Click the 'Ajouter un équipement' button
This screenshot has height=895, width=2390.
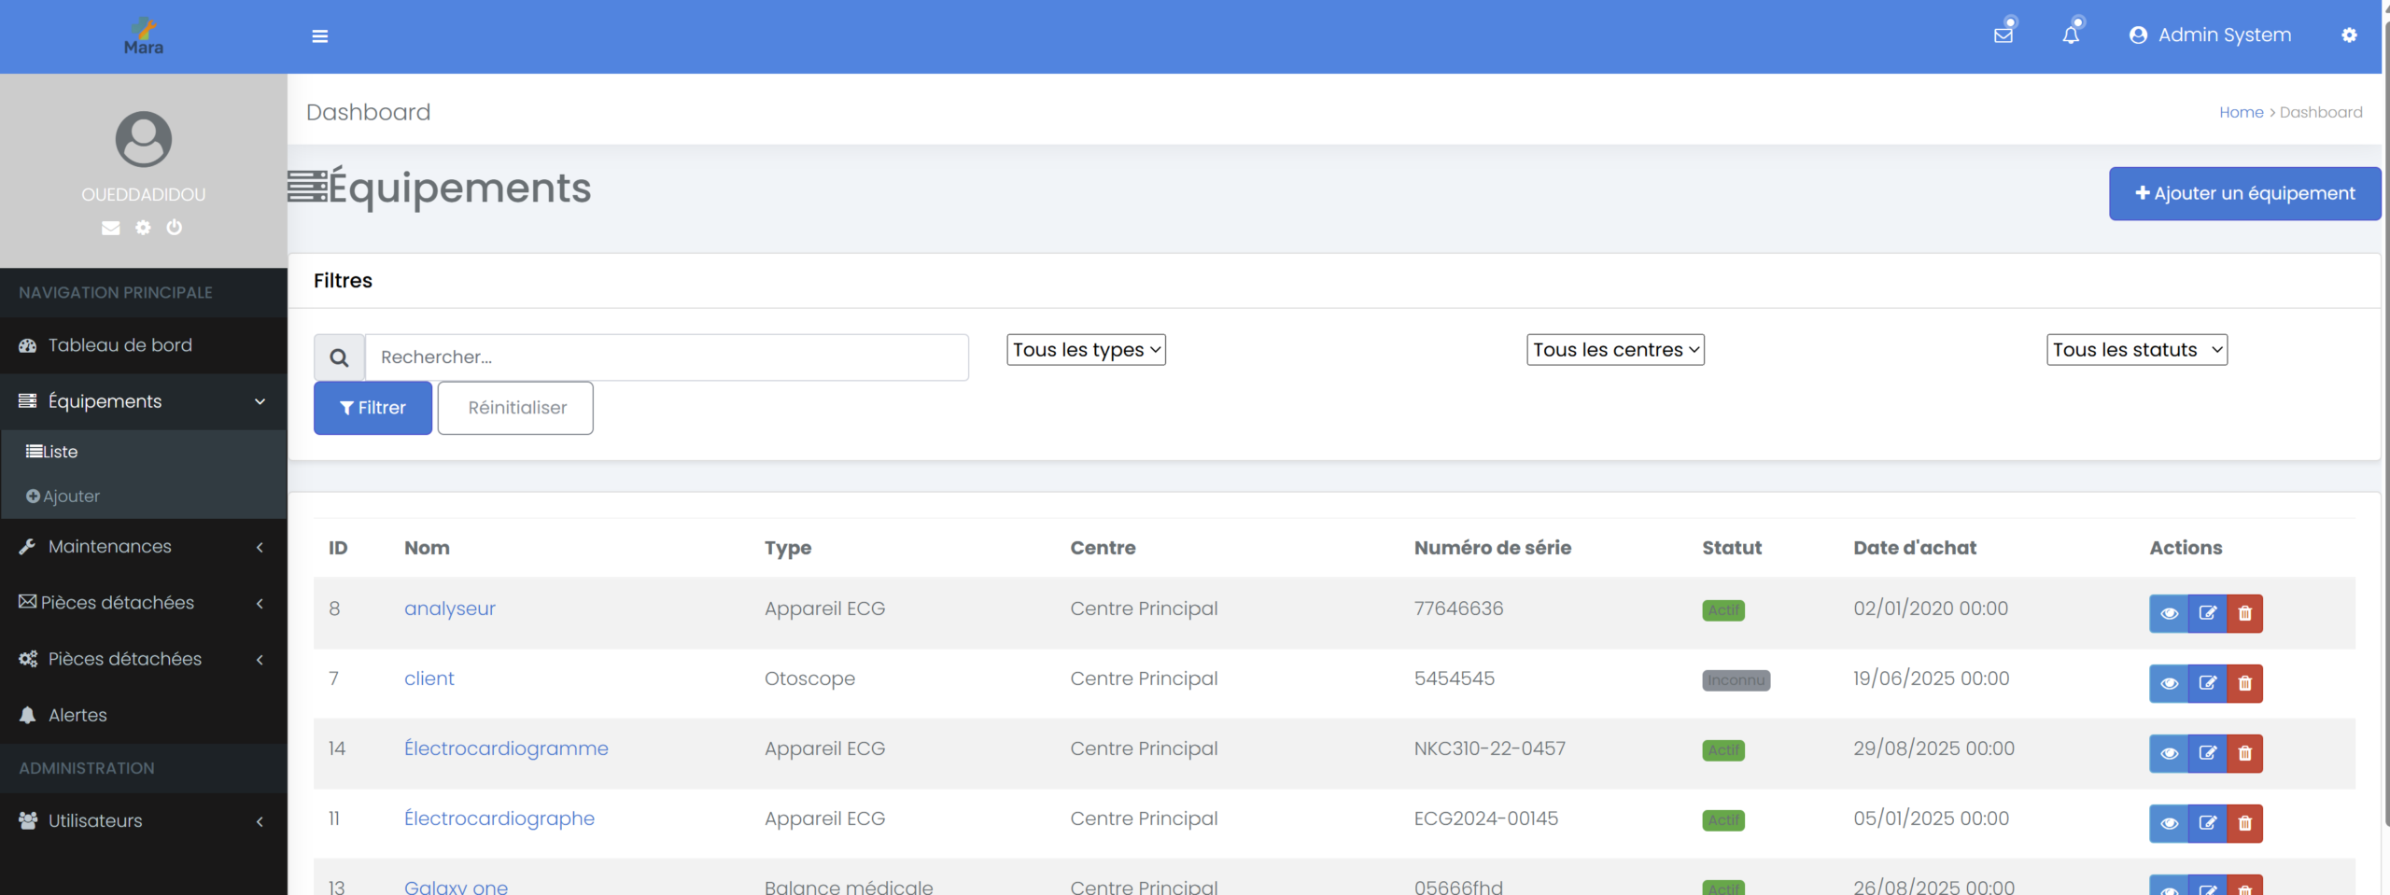(x=2244, y=193)
